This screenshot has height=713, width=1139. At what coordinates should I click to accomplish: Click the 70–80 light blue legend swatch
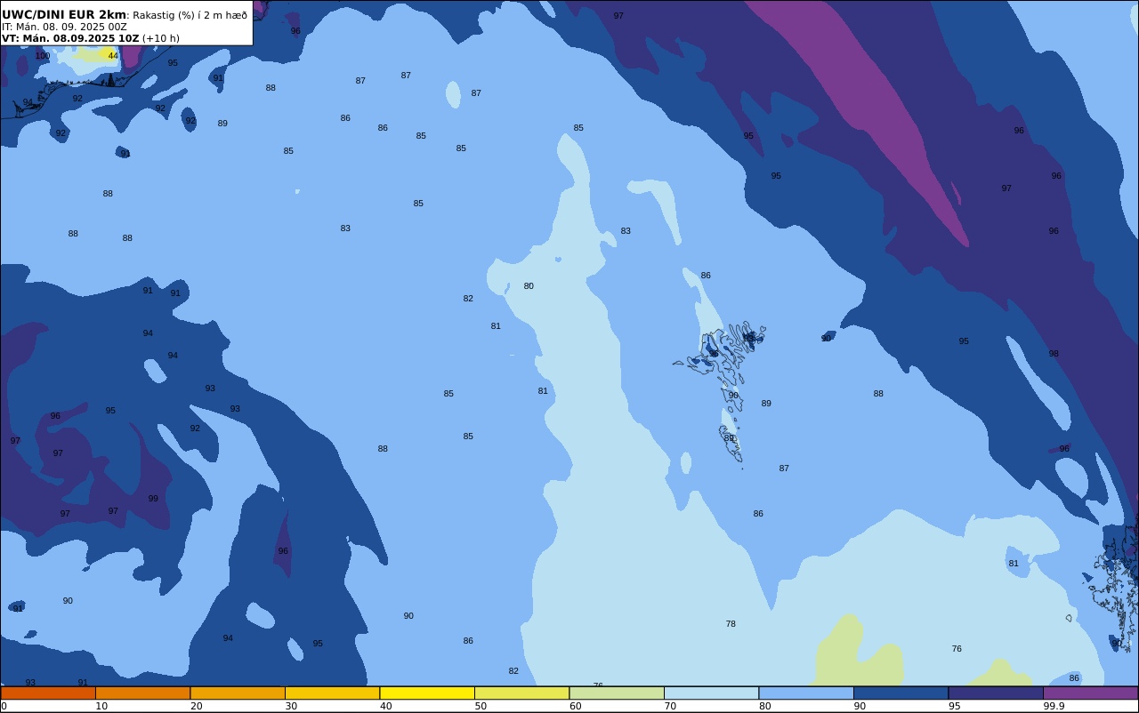pos(711,693)
